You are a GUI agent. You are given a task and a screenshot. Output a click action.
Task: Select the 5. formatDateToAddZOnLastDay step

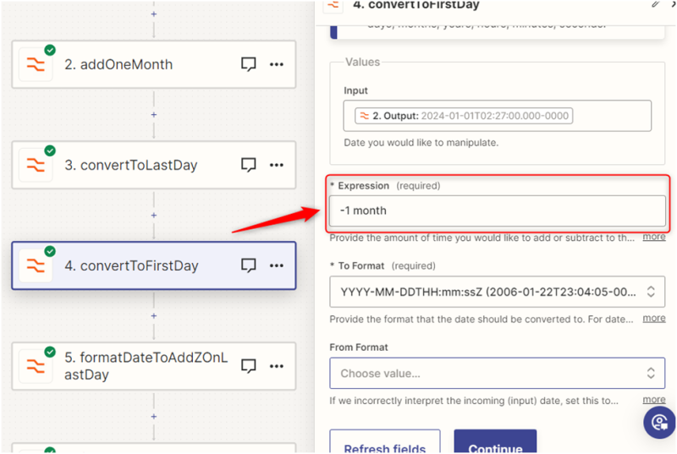[x=146, y=366]
